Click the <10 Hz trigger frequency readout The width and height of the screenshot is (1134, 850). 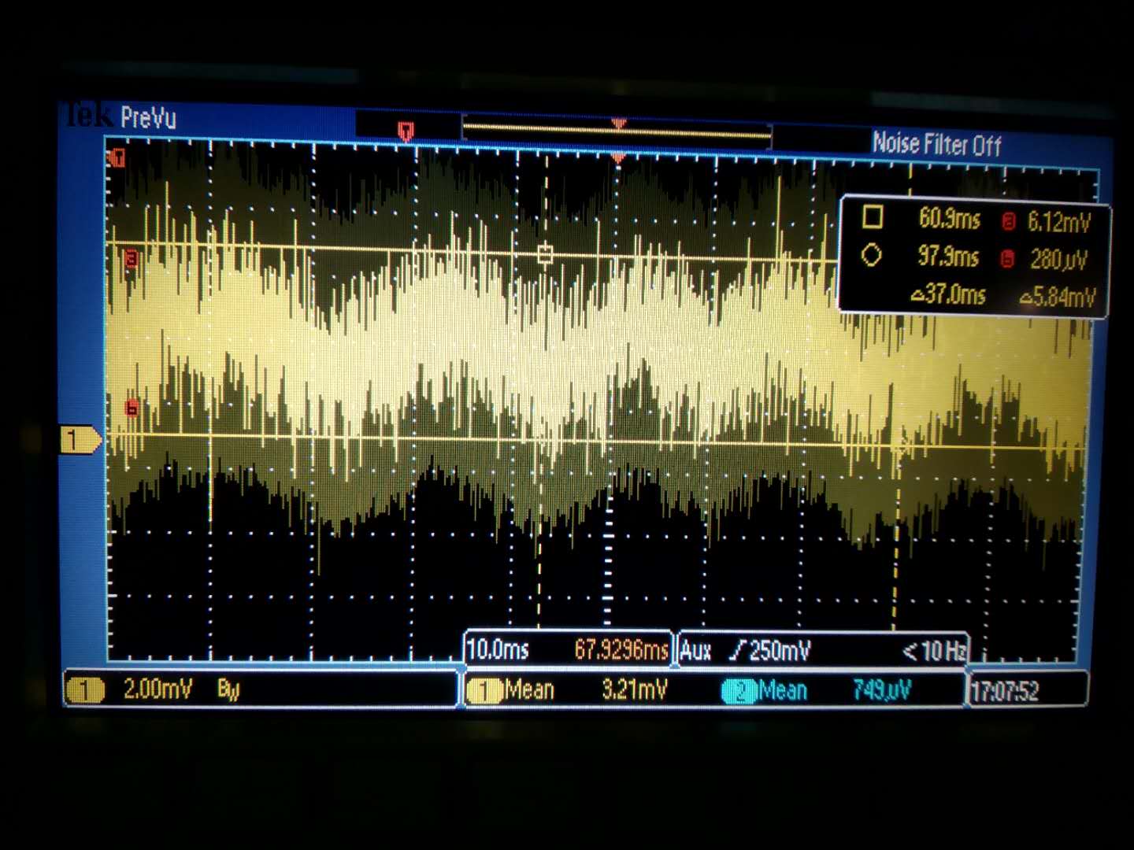click(x=934, y=651)
